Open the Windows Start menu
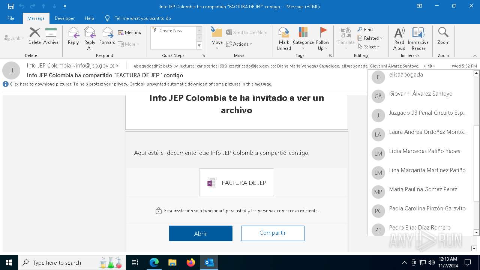 (x=9, y=262)
